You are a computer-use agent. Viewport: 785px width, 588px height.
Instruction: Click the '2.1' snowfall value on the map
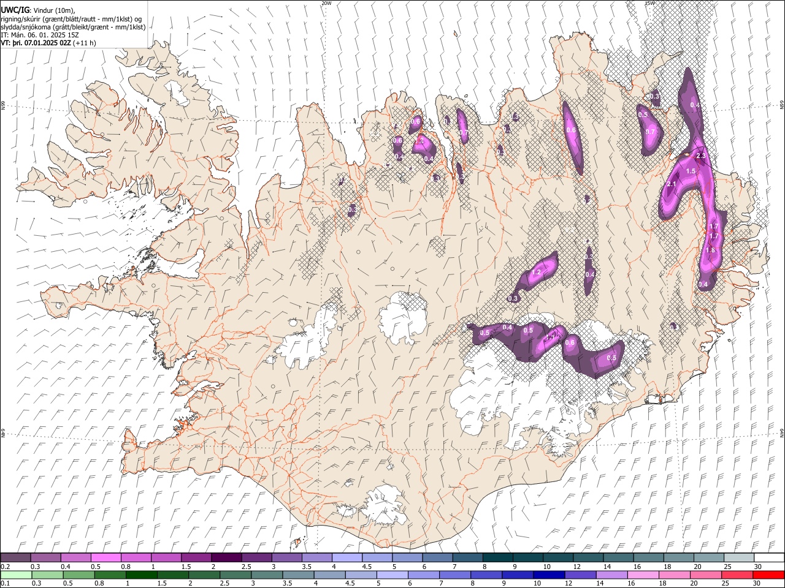672,184
